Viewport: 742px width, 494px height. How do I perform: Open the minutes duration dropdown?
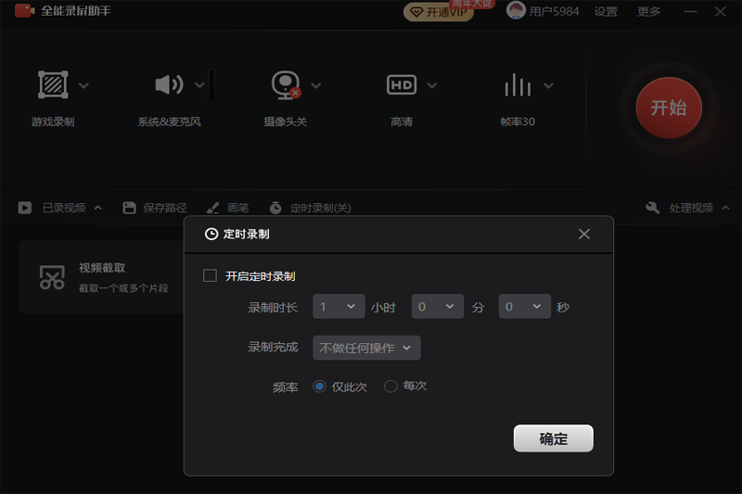pyautogui.click(x=437, y=307)
